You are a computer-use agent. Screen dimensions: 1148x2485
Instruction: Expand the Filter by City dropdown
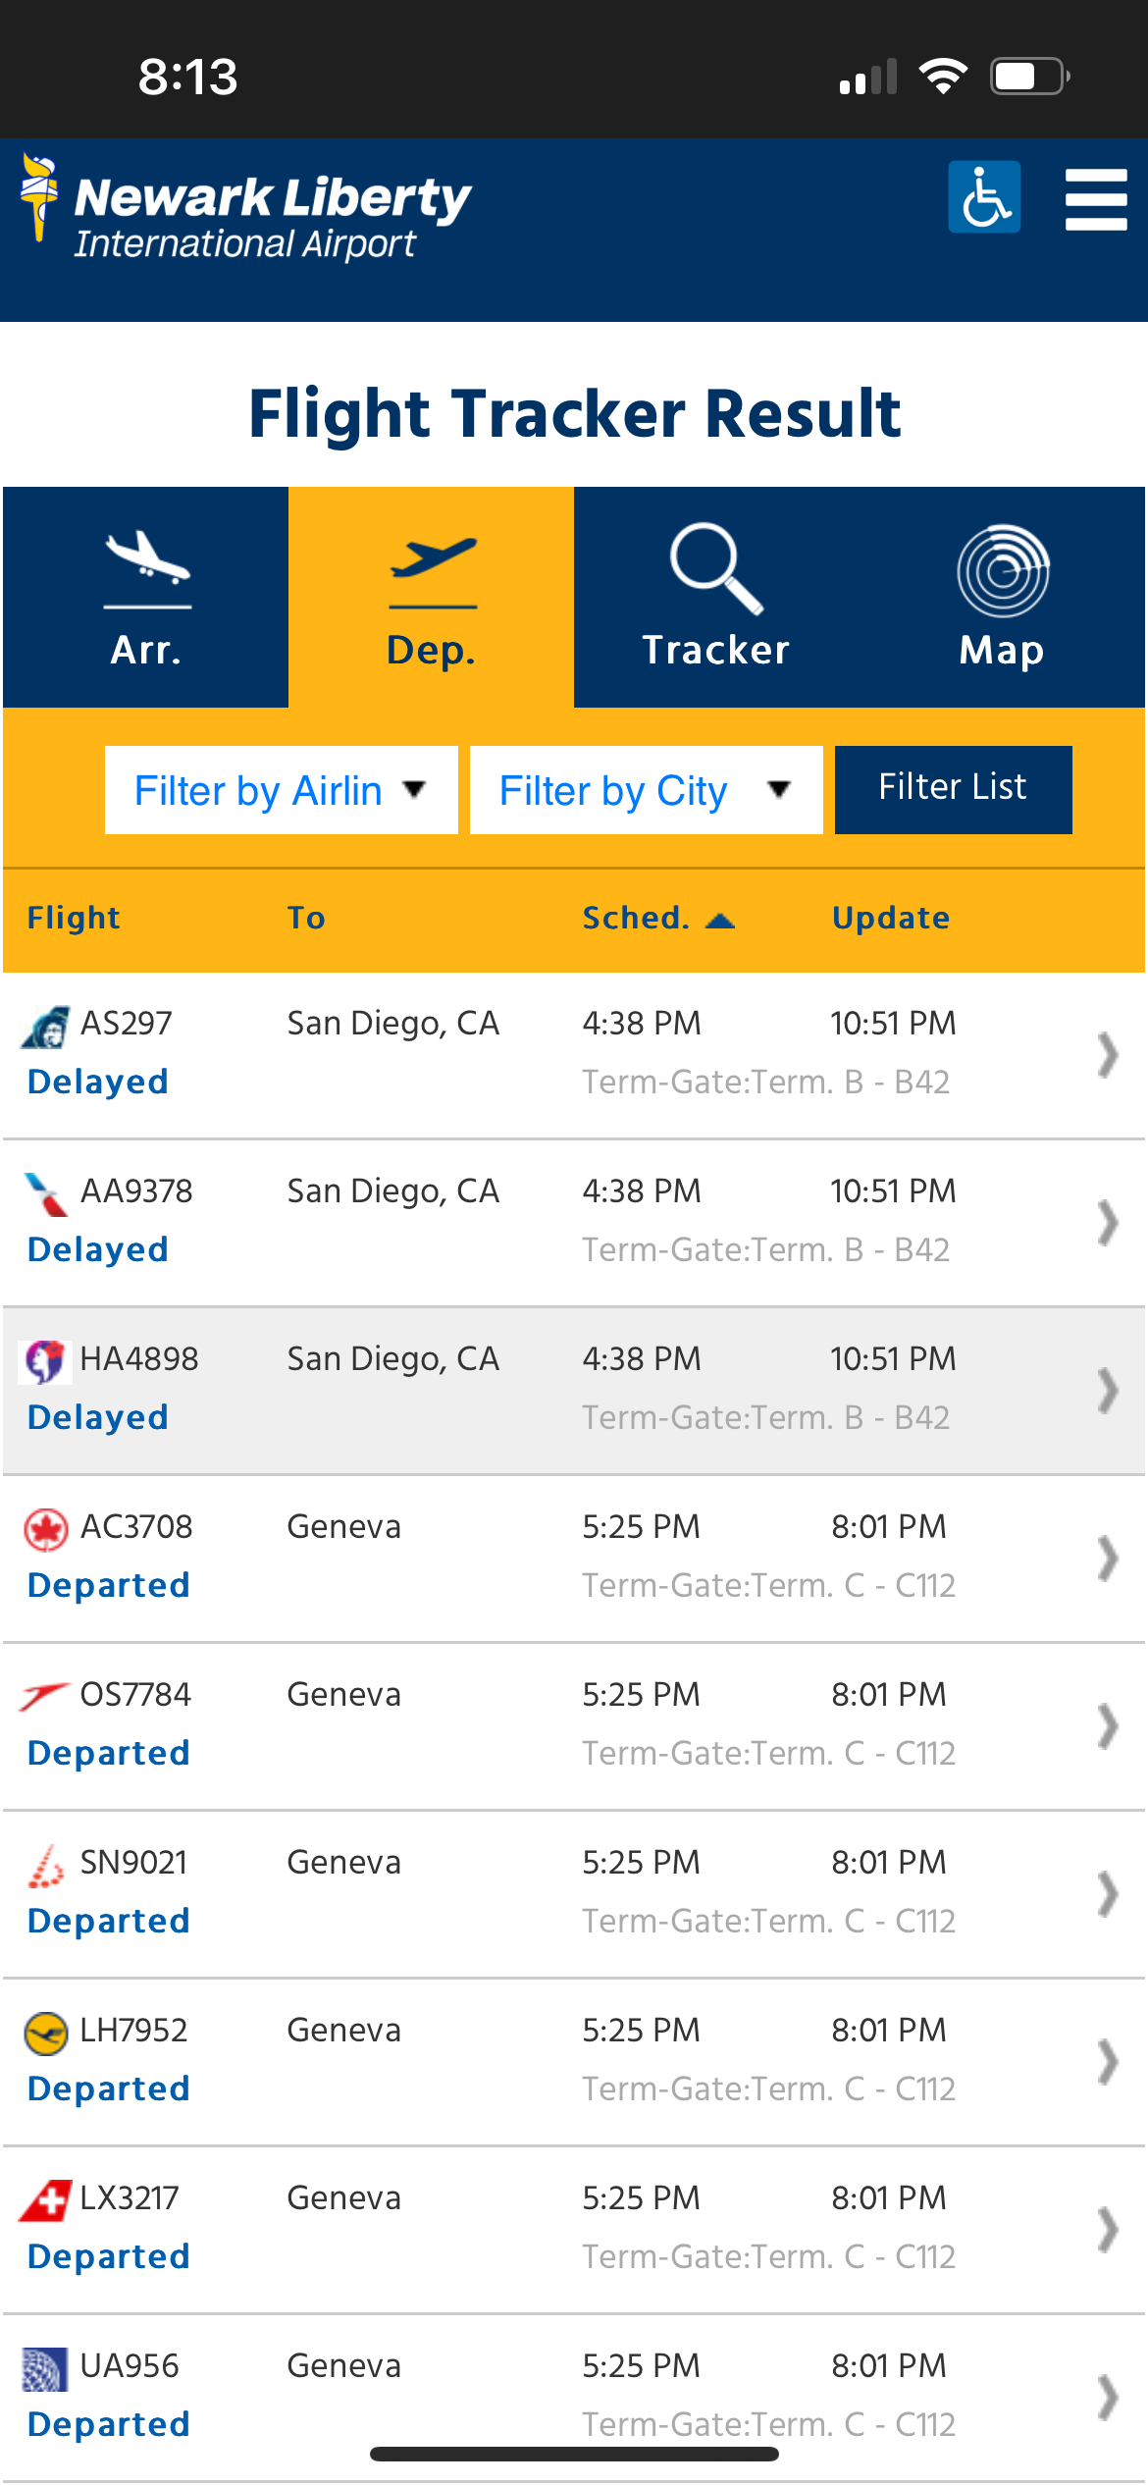point(646,790)
